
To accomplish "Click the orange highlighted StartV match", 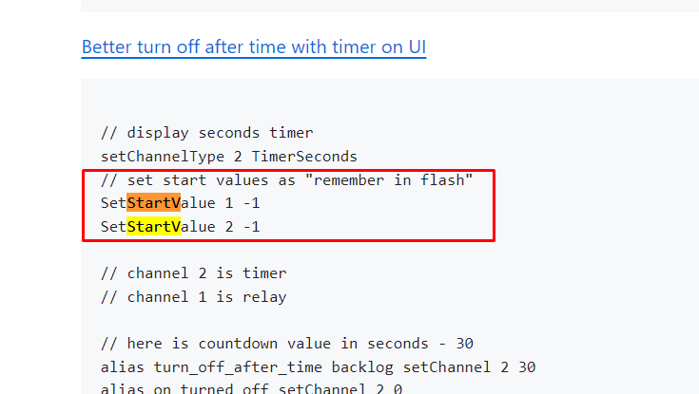I will [153, 203].
